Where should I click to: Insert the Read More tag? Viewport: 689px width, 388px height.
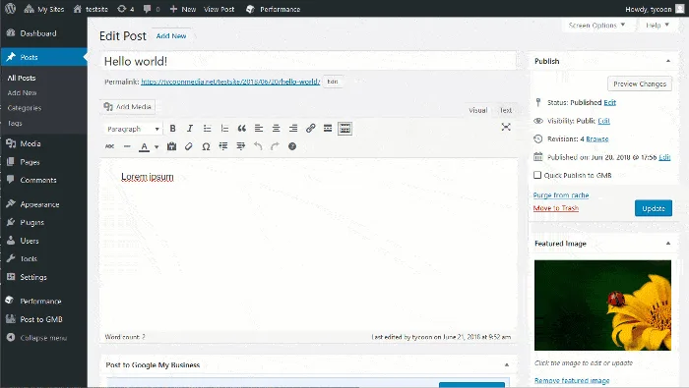(x=328, y=129)
